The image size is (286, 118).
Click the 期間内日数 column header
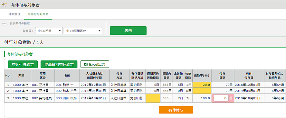167,76
